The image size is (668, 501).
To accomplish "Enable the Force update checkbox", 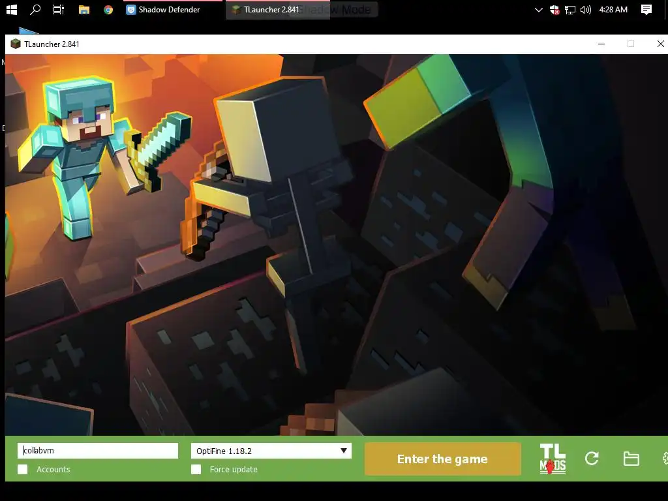I will (196, 469).
